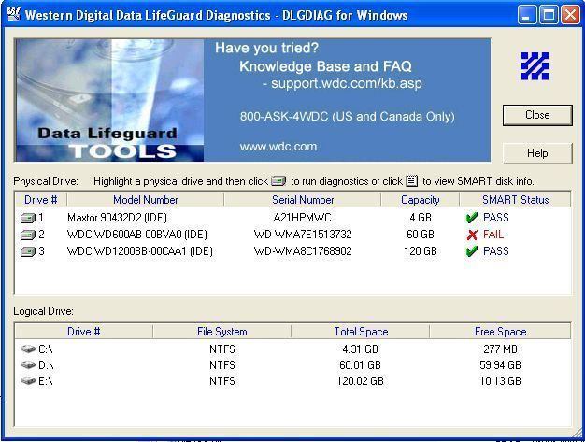Click NTFS file system for E:\ drive
Image resolution: width=585 pixels, height=442 pixels.
222,381
